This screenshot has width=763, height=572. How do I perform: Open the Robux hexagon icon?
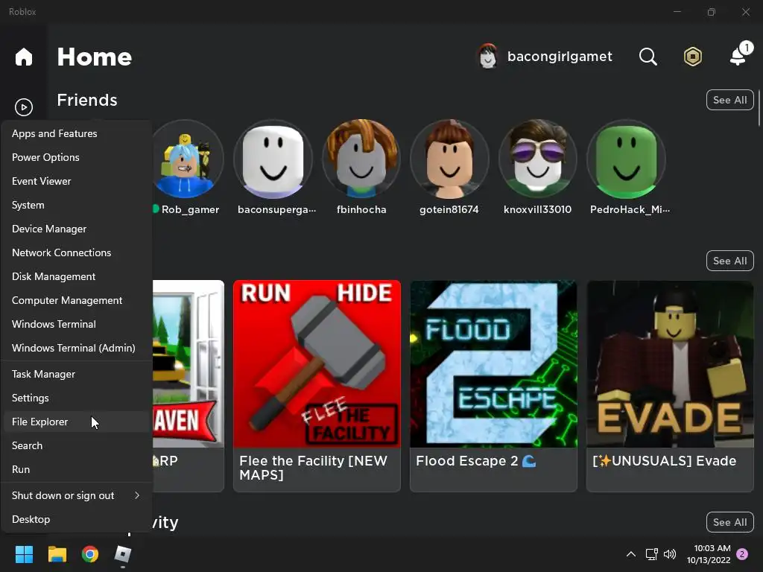[x=692, y=57]
